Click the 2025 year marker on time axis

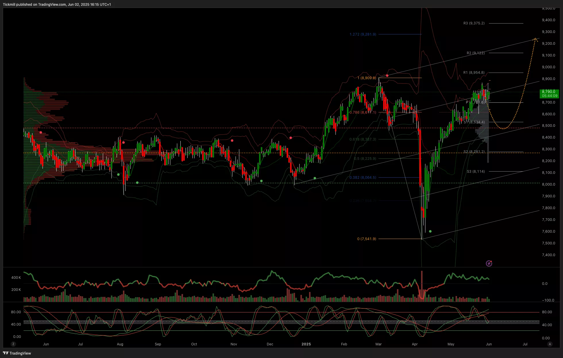[306, 344]
